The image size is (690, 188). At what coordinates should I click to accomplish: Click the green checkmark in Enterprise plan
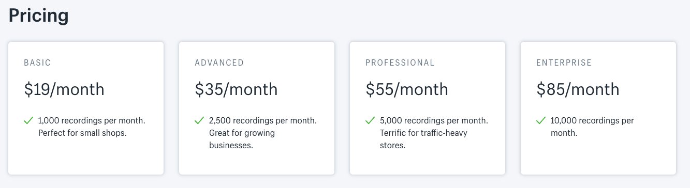541,120
